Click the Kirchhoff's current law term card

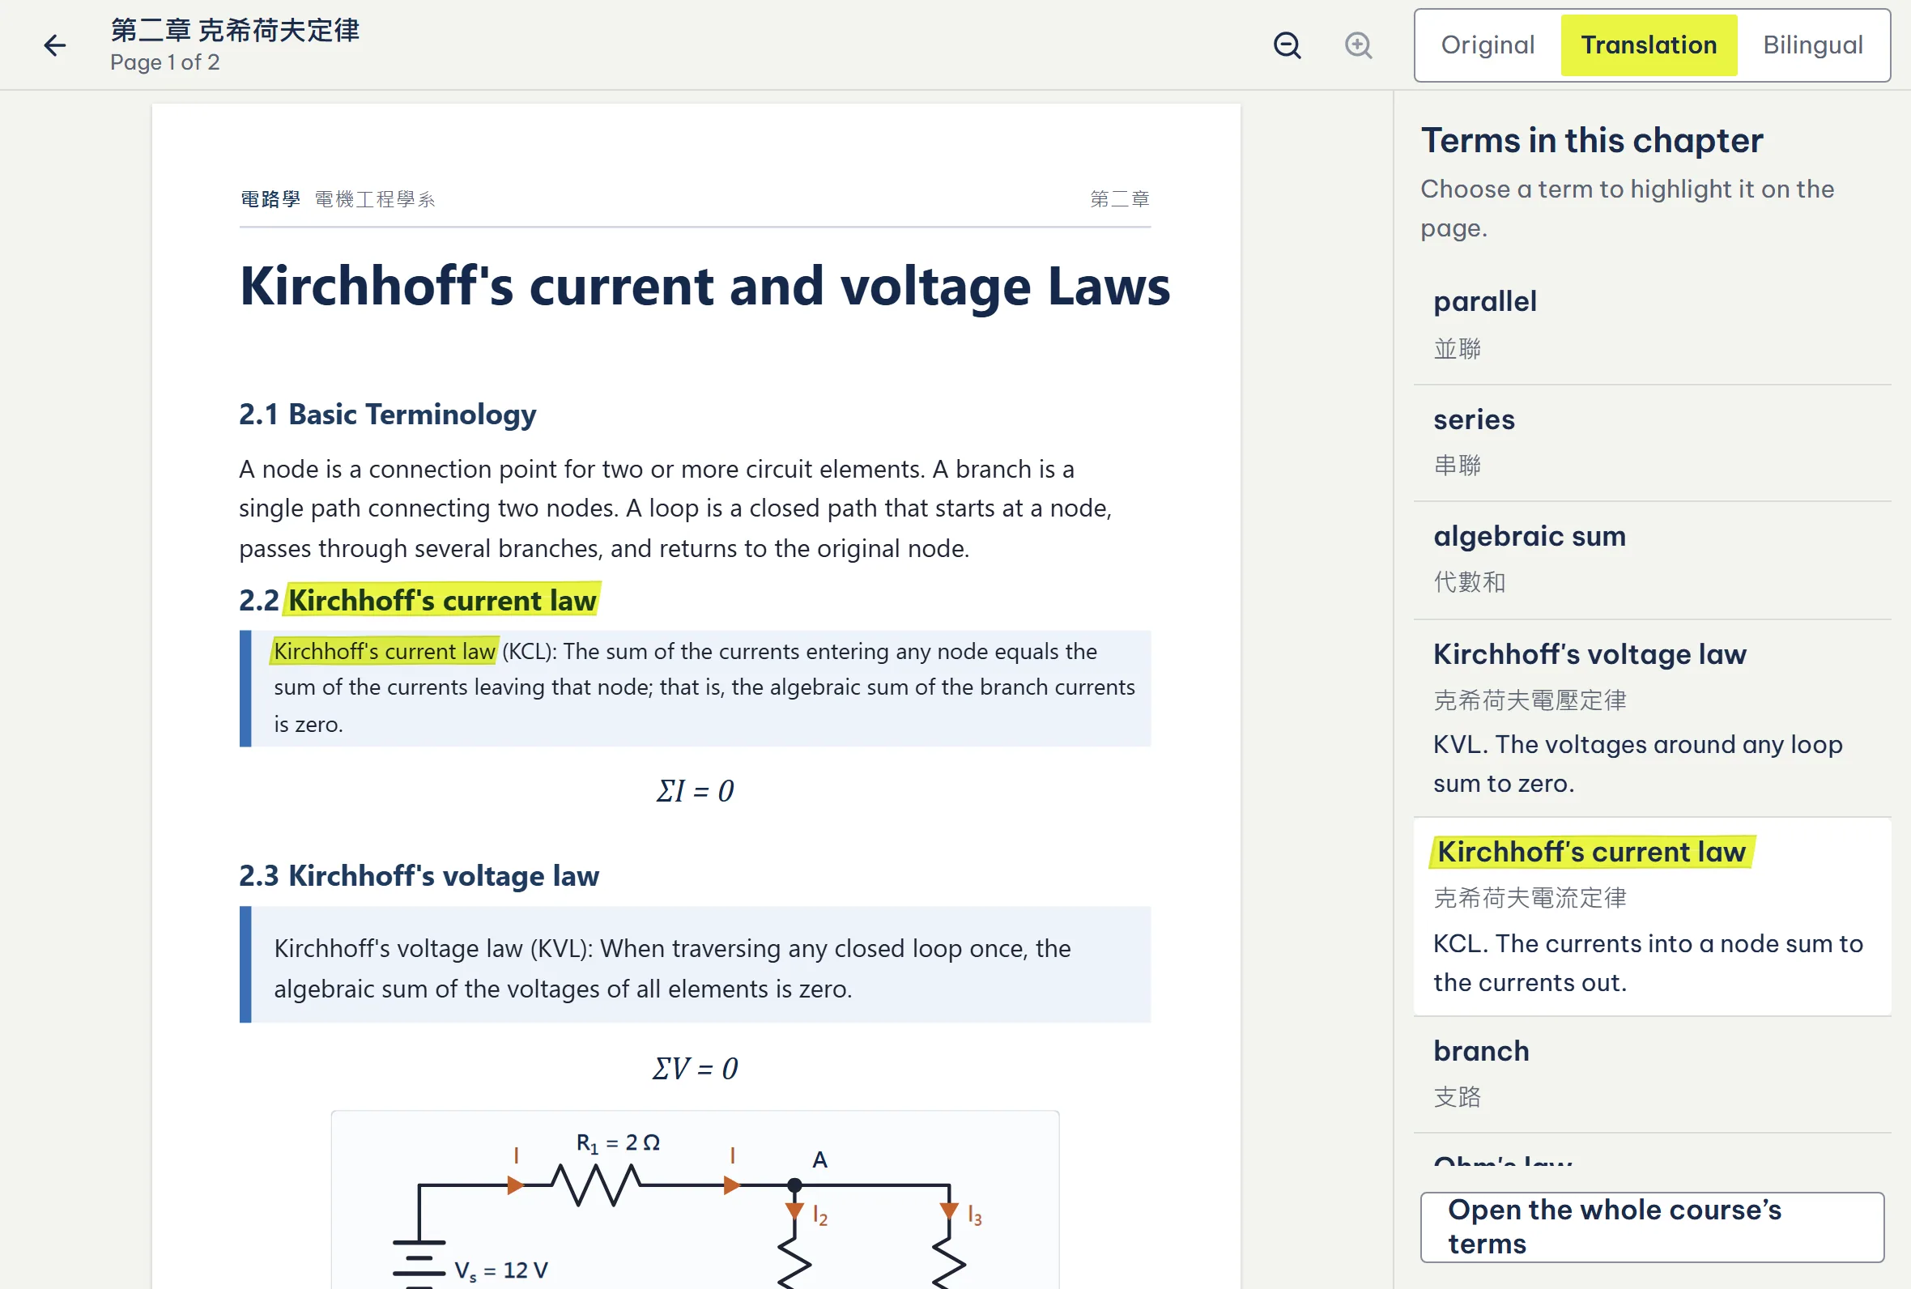pyautogui.click(x=1652, y=917)
